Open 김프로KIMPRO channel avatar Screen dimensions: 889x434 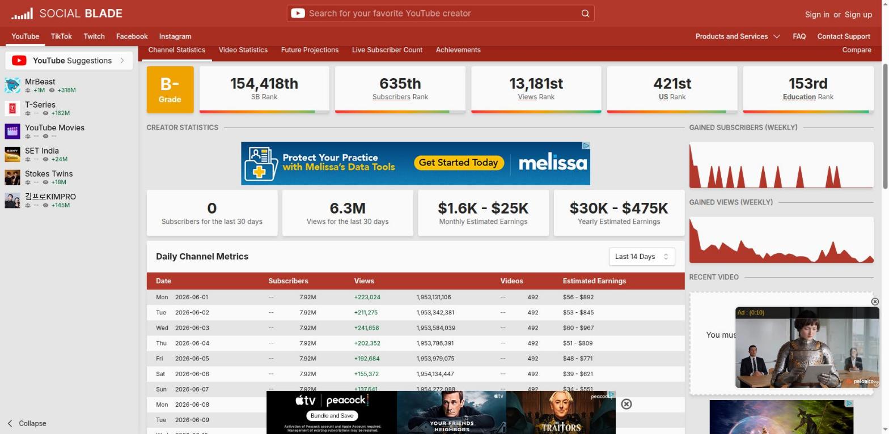coord(12,201)
